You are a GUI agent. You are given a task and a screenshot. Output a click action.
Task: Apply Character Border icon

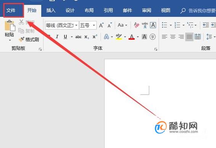coord(153,25)
